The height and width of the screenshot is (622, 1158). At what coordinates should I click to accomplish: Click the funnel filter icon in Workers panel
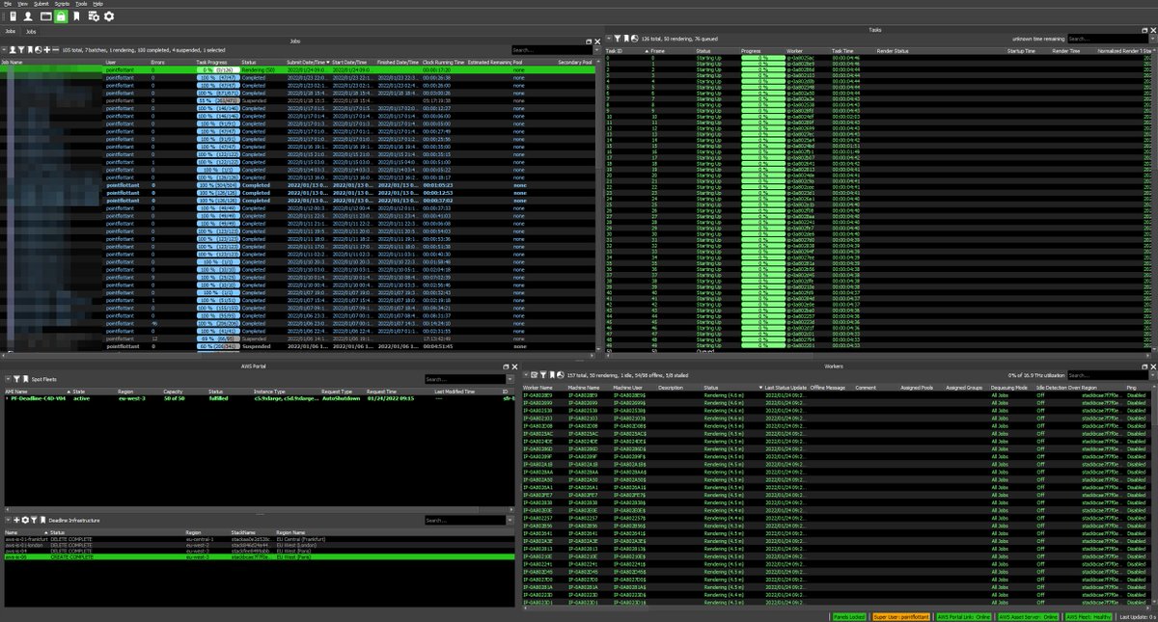click(543, 375)
